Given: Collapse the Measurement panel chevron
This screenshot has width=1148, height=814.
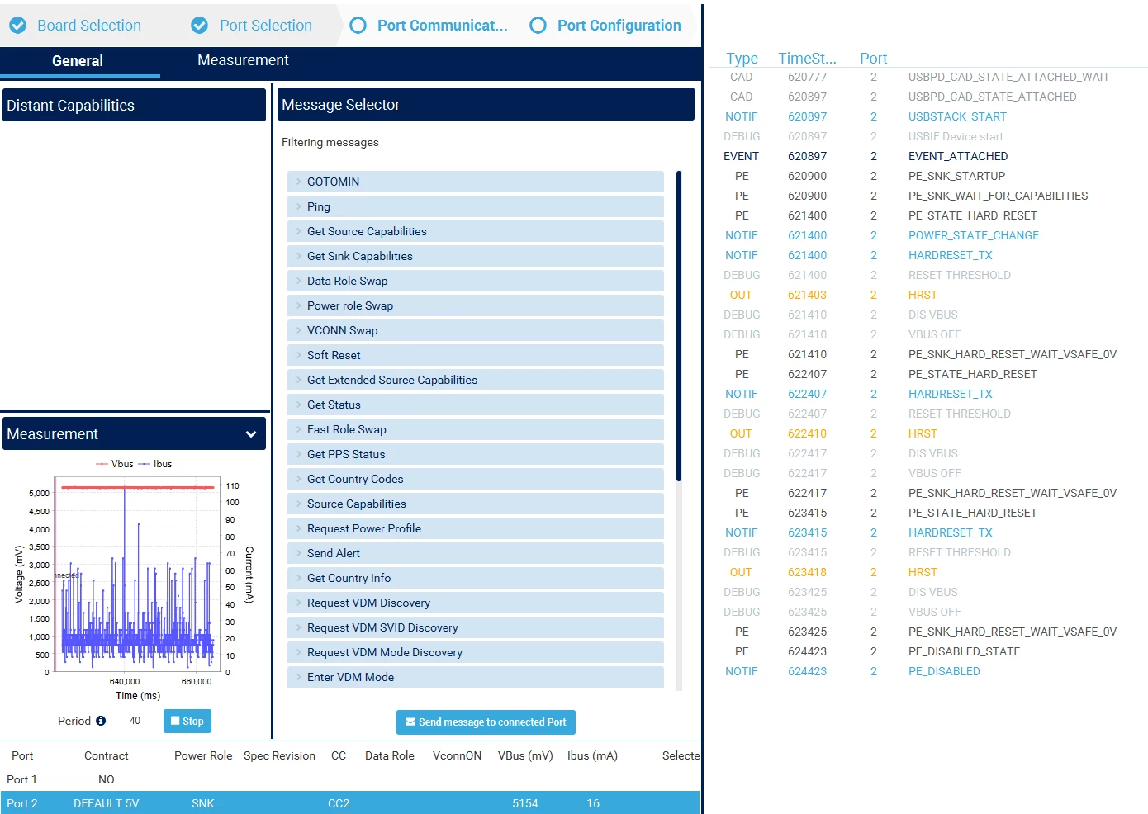Looking at the screenshot, I should point(251,434).
